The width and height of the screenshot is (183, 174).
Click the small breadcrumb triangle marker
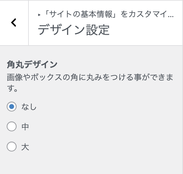pyautogui.click(x=39, y=15)
